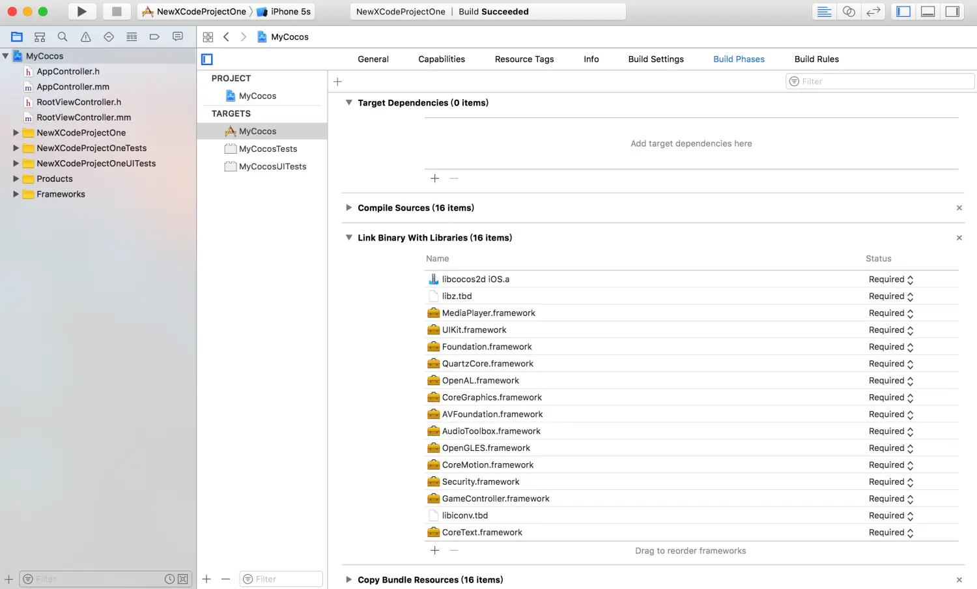Image resolution: width=977 pixels, height=589 pixels.
Task: Change status dropdown for OpenGLES.framework
Action: [x=891, y=448]
